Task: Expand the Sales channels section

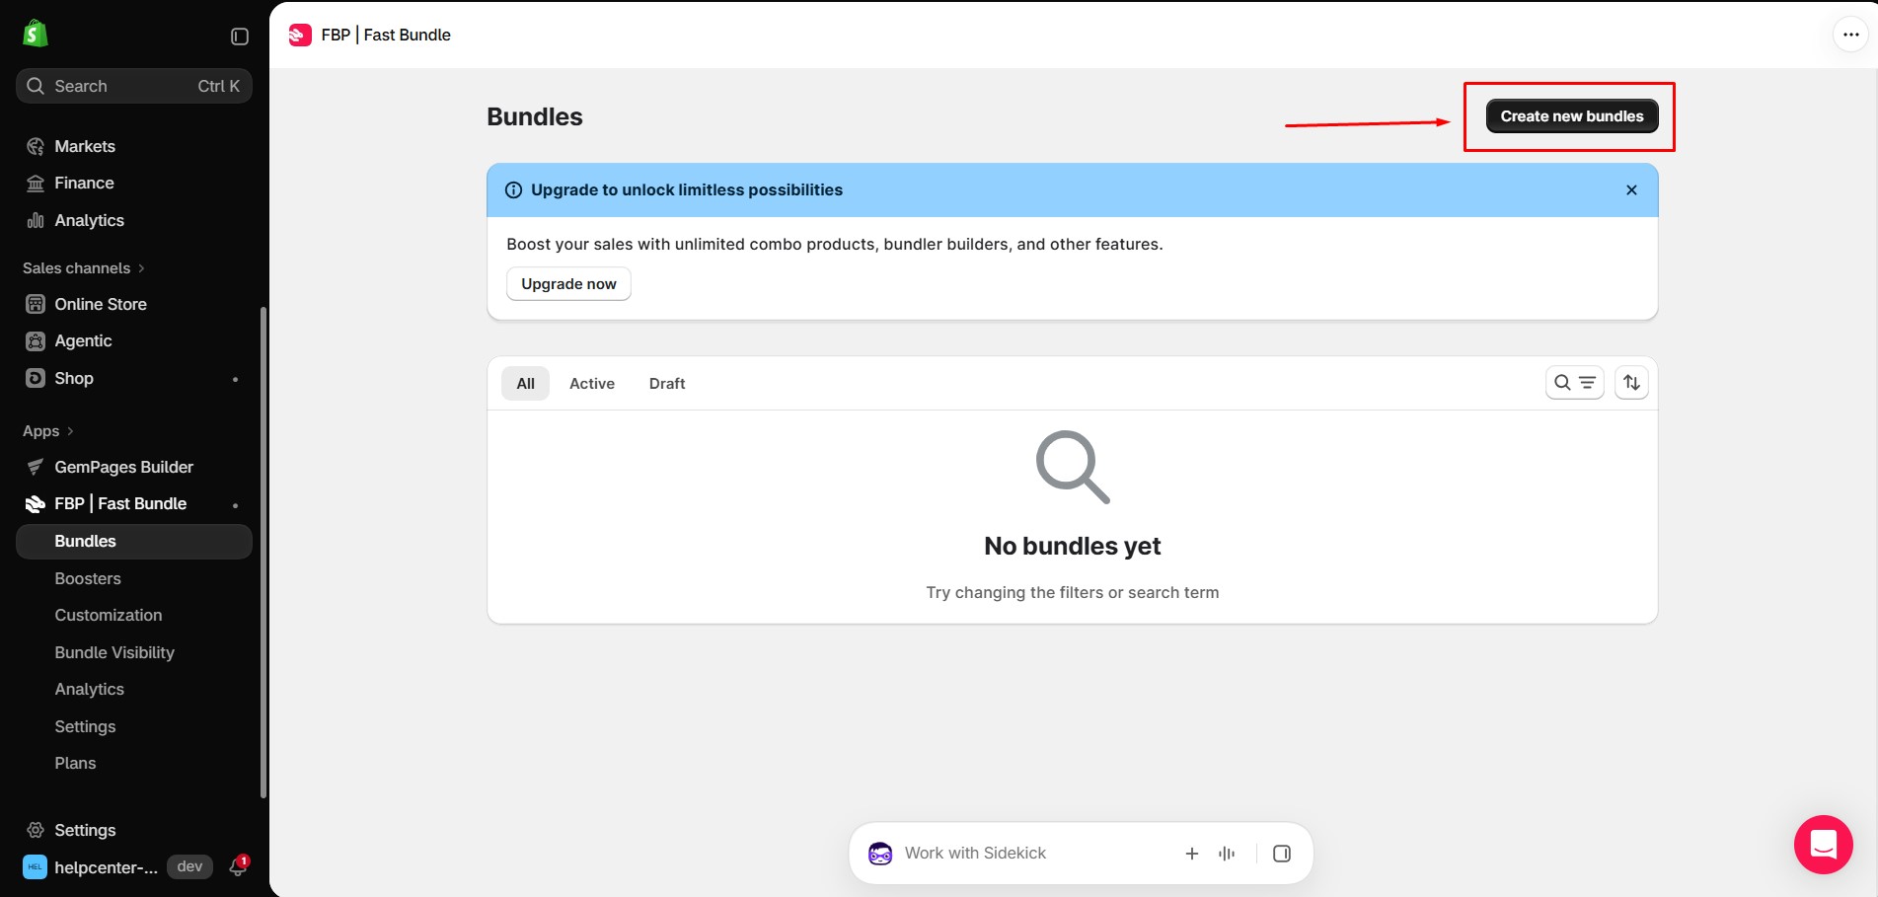Action: (x=84, y=268)
